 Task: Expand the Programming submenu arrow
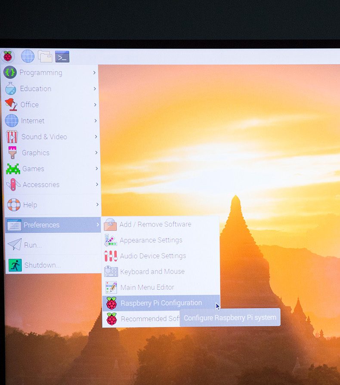pos(94,73)
